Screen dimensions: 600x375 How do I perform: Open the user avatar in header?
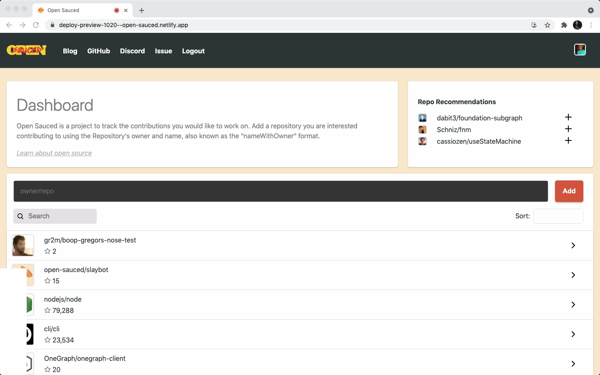coord(580,50)
